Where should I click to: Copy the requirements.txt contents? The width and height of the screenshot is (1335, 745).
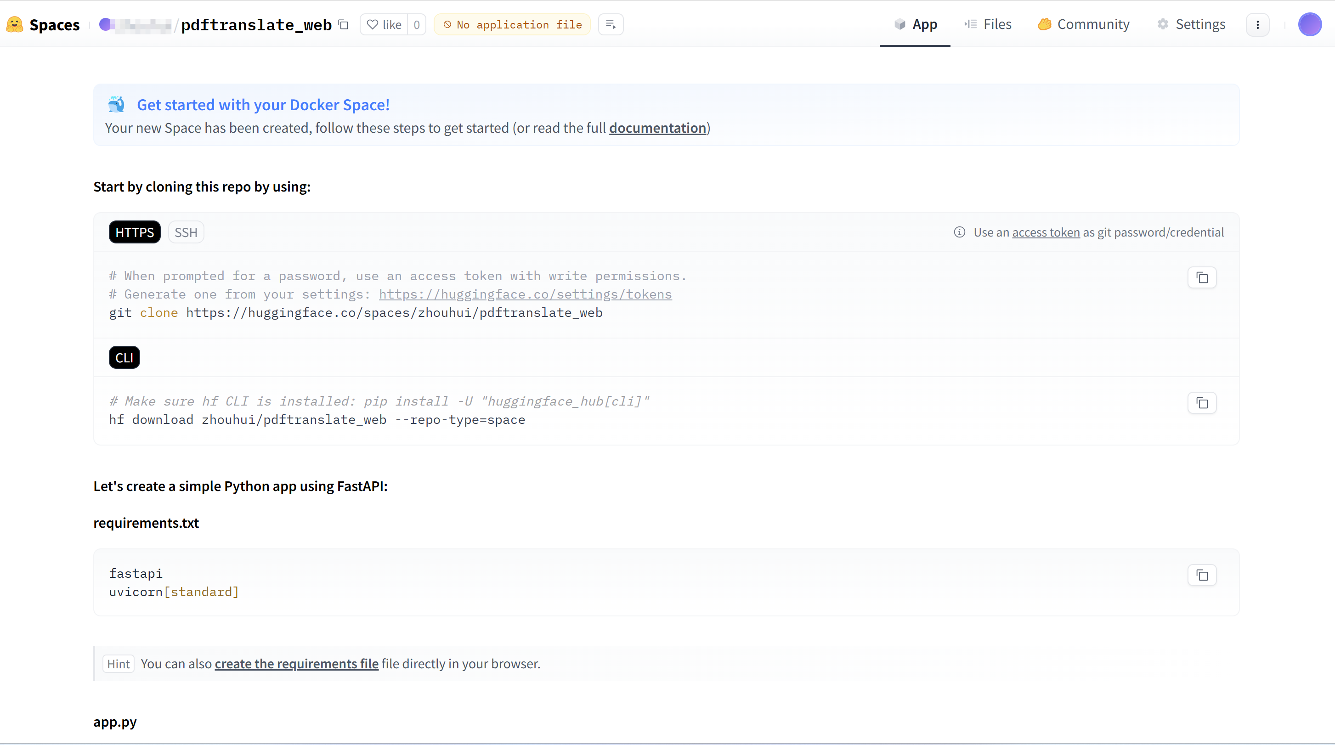click(x=1202, y=575)
